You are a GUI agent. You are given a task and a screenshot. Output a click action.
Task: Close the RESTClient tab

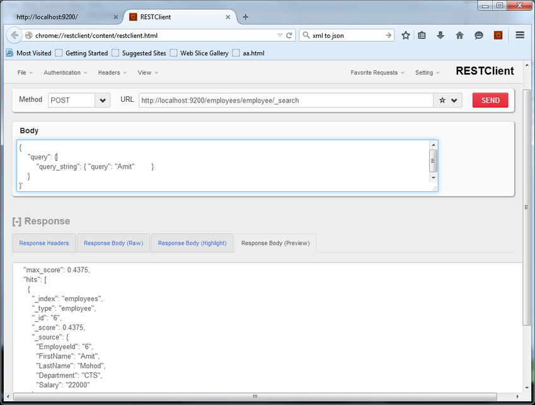tap(228, 17)
